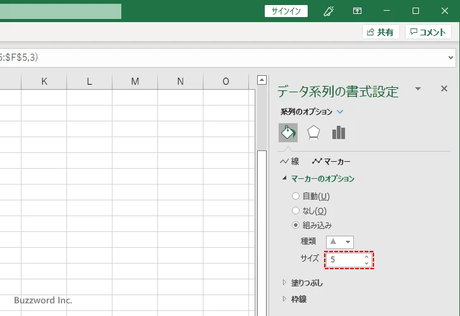This screenshot has height=316, width=460.
Task: Expand the 塗りつぶし section
Action: (x=284, y=283)
